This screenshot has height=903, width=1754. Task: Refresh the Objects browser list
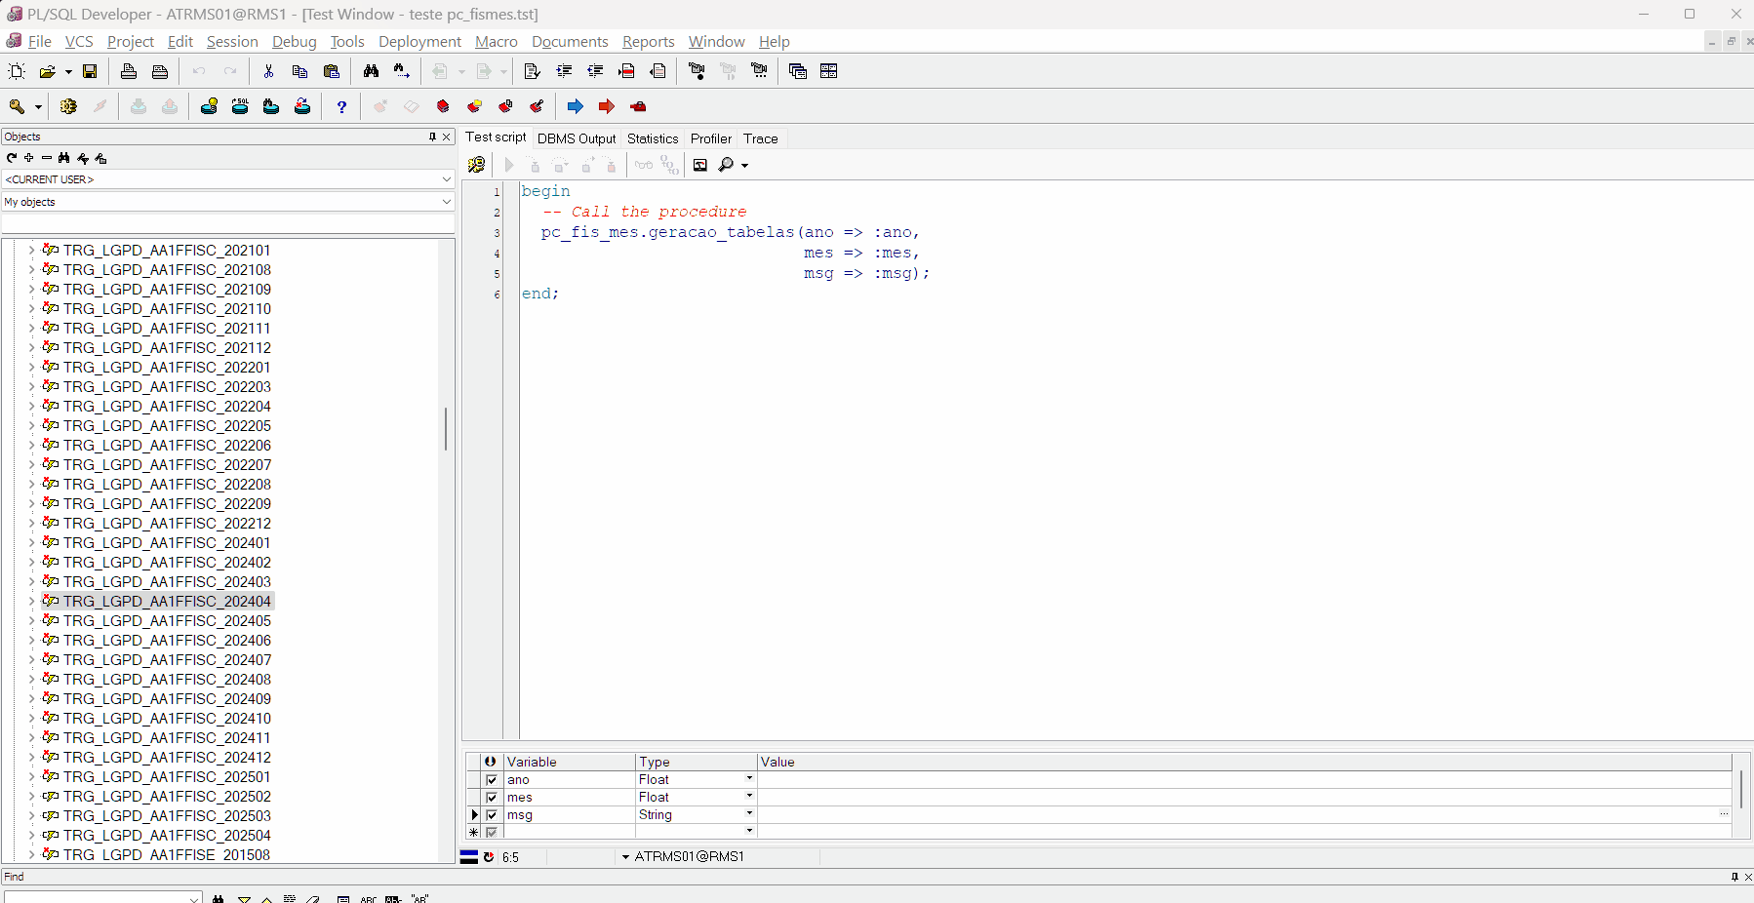tap(12, 158)
